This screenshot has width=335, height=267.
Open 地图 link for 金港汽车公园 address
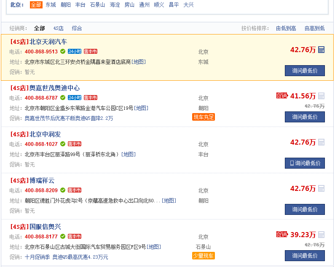141,108
